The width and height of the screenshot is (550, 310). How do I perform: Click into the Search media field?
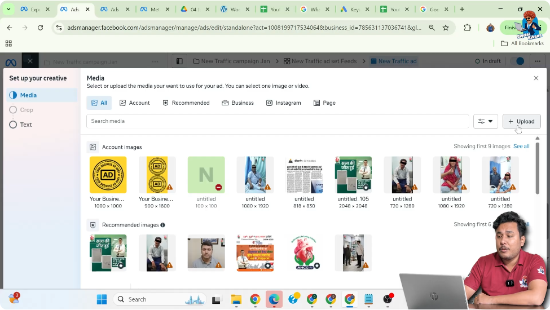click(x=278, y=121)
